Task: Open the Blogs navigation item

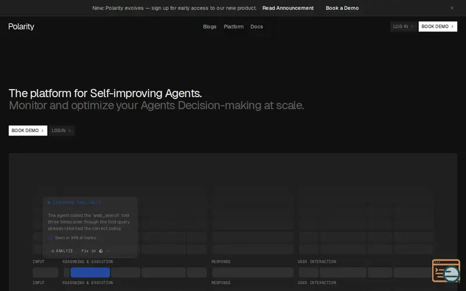Action: coord(210,26)
